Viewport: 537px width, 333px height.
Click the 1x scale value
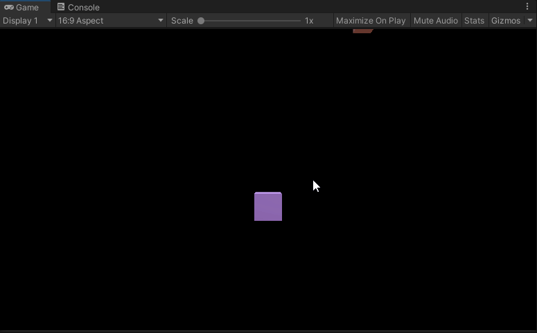(x=309, y=21)
